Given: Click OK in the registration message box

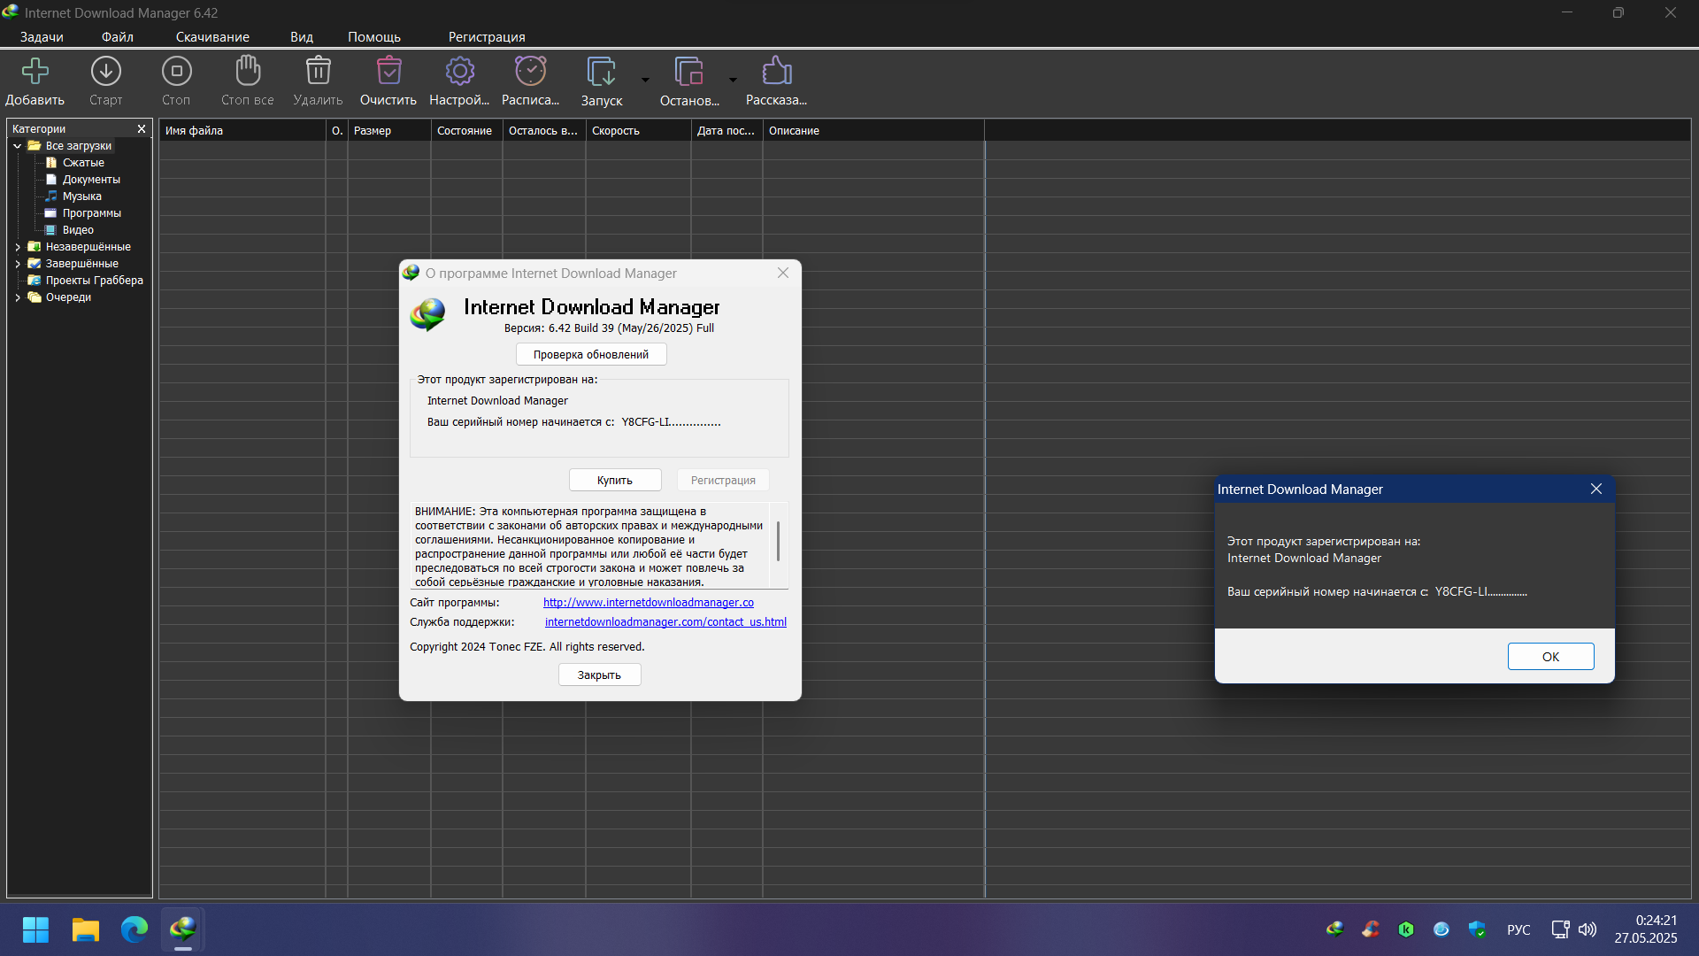Looking at the screenshot, I should [1550, 657].
